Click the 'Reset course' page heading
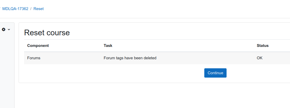Screen dimensions: 290x108 click(x=47, y=33)
